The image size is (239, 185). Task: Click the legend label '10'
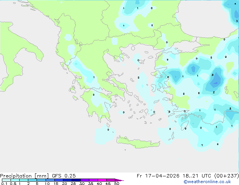click(x=47, y=183)
